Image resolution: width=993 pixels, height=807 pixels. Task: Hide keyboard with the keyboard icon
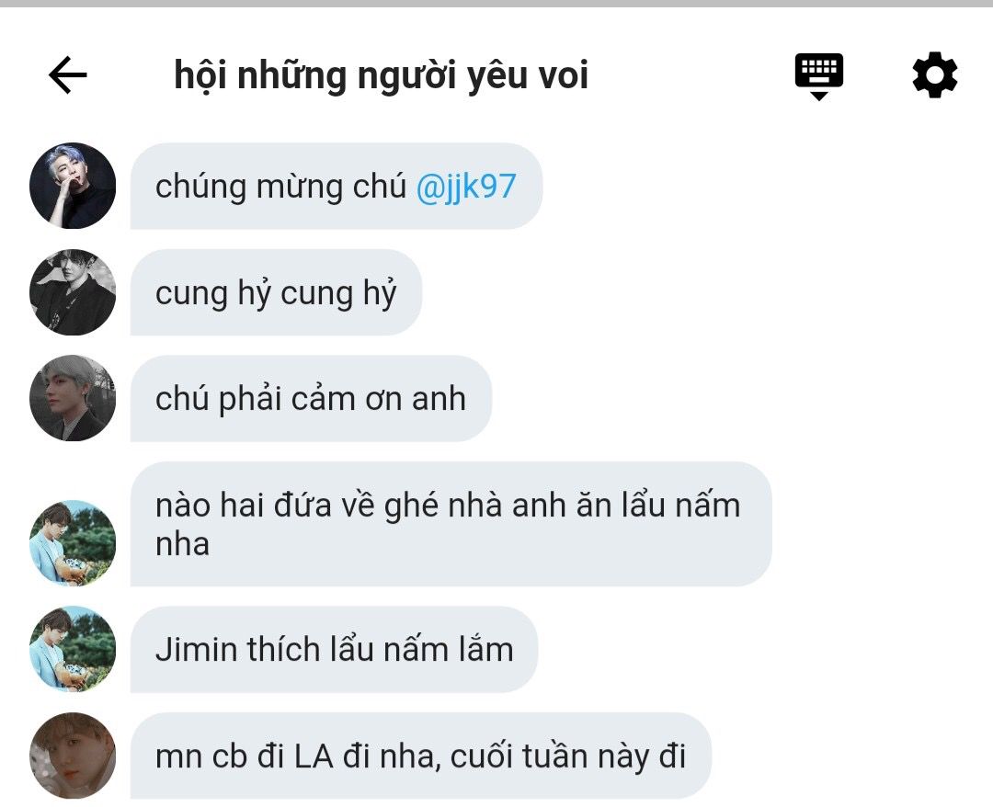tap(819, 76)
